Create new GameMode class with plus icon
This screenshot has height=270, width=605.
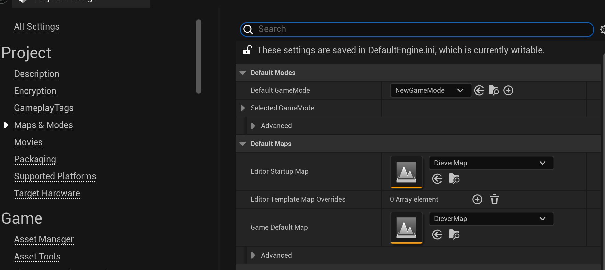pos(508,90)
